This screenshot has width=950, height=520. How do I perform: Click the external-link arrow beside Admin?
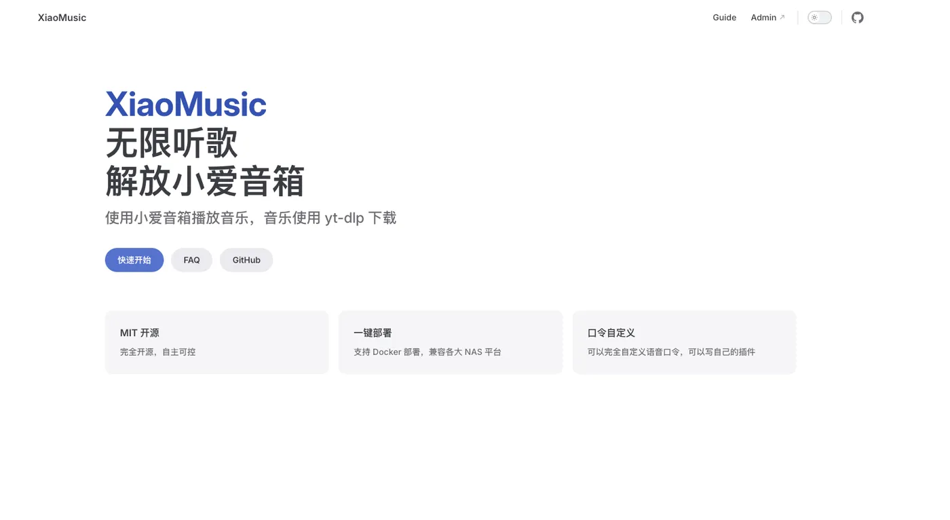point(782,18)
